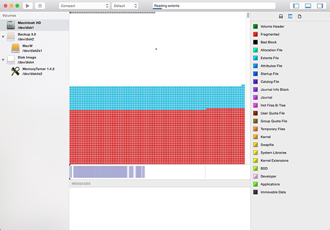Image resolution: width=330 pixels, height=230 pixels.
Task: Click the Kernel swatch
Action: pyautogui.click(x=255, y=137)
